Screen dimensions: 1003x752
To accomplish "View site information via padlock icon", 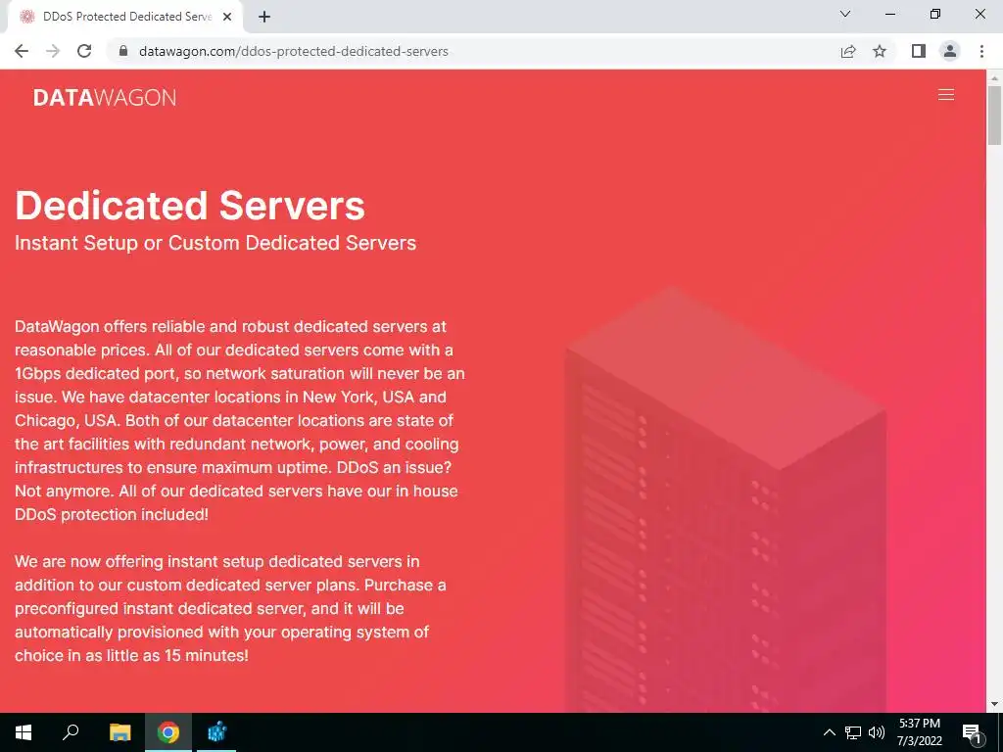I will tap(123, 51).
